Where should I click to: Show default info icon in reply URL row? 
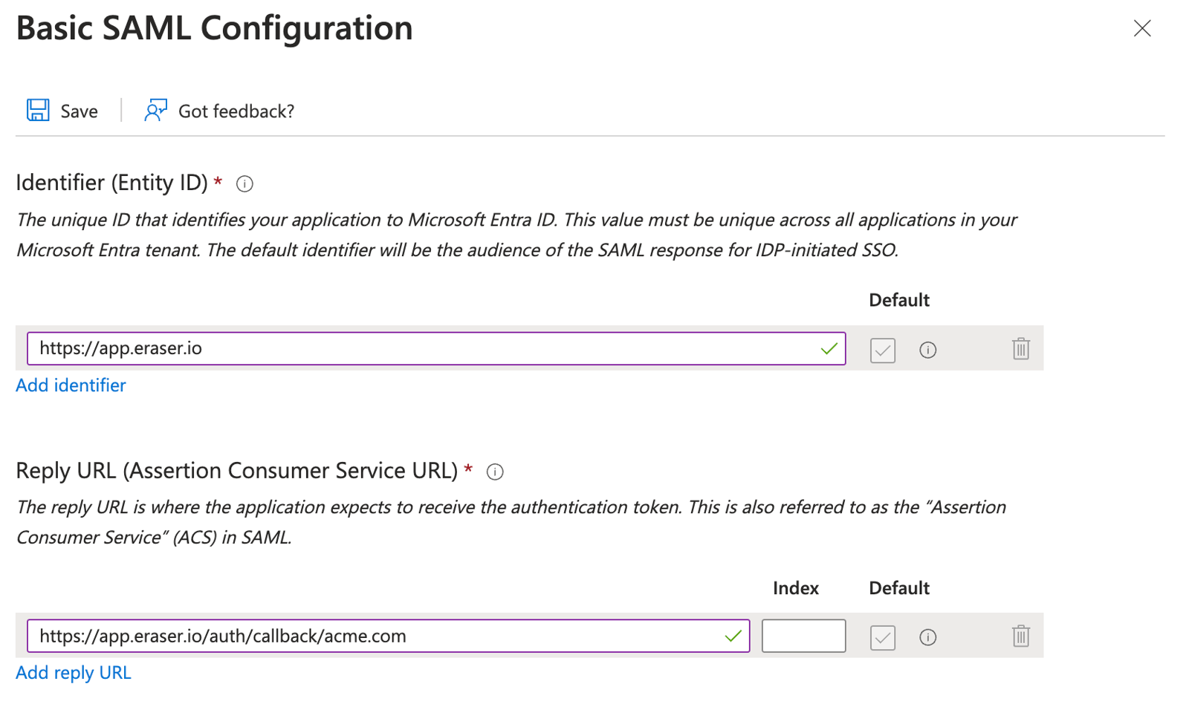(927, 637)
